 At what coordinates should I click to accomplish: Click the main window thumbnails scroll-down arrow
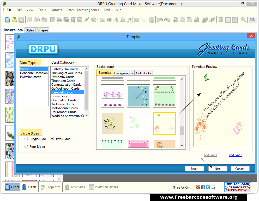coord(58,178)
